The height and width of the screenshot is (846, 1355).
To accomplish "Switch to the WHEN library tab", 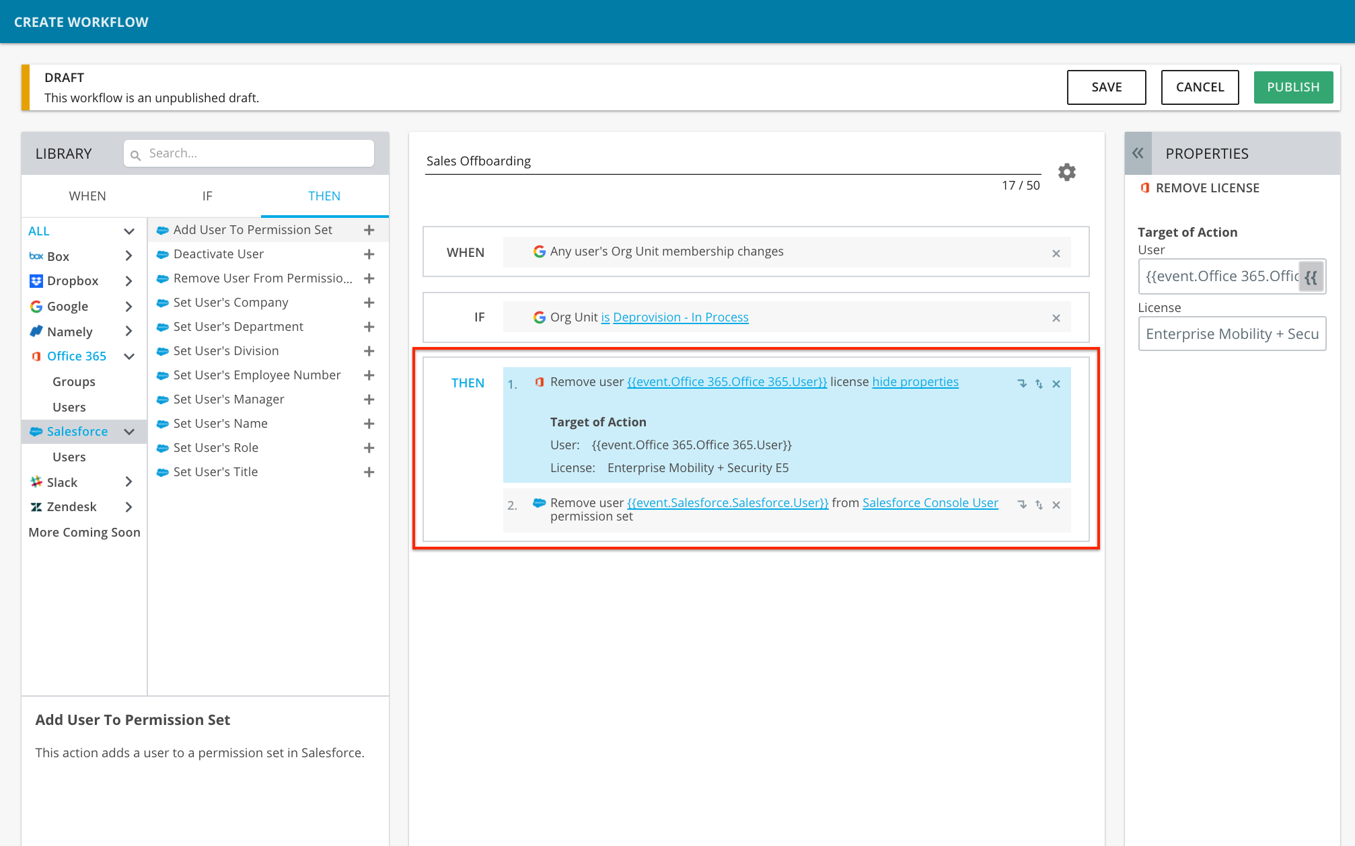I will point(87,196).
